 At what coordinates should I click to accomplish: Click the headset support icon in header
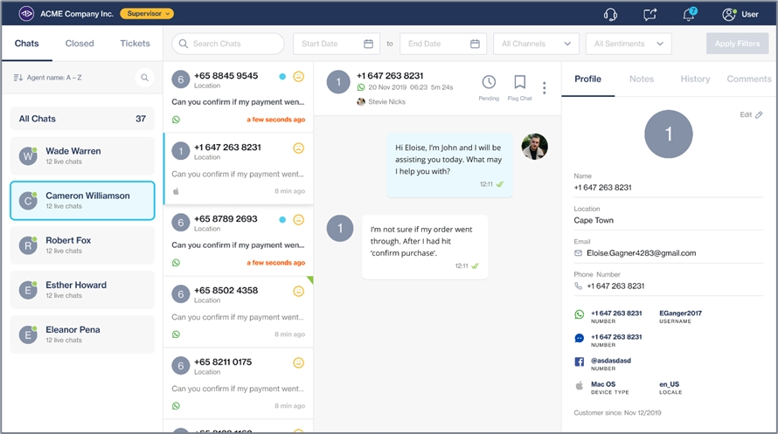tap(610, 14)
